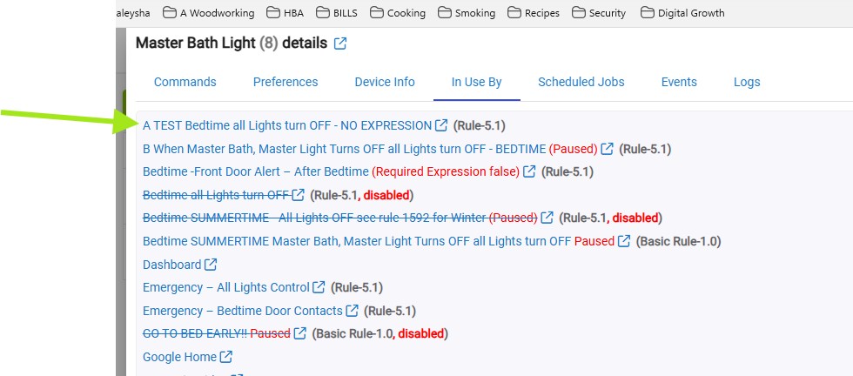Select the Device Info tab
The height and width of the screenshot is (376, 853).
click(x=385, y=82)
